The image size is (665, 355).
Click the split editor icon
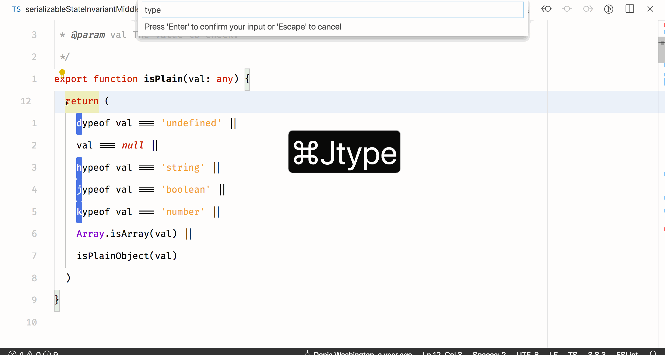tap(630, 9)
